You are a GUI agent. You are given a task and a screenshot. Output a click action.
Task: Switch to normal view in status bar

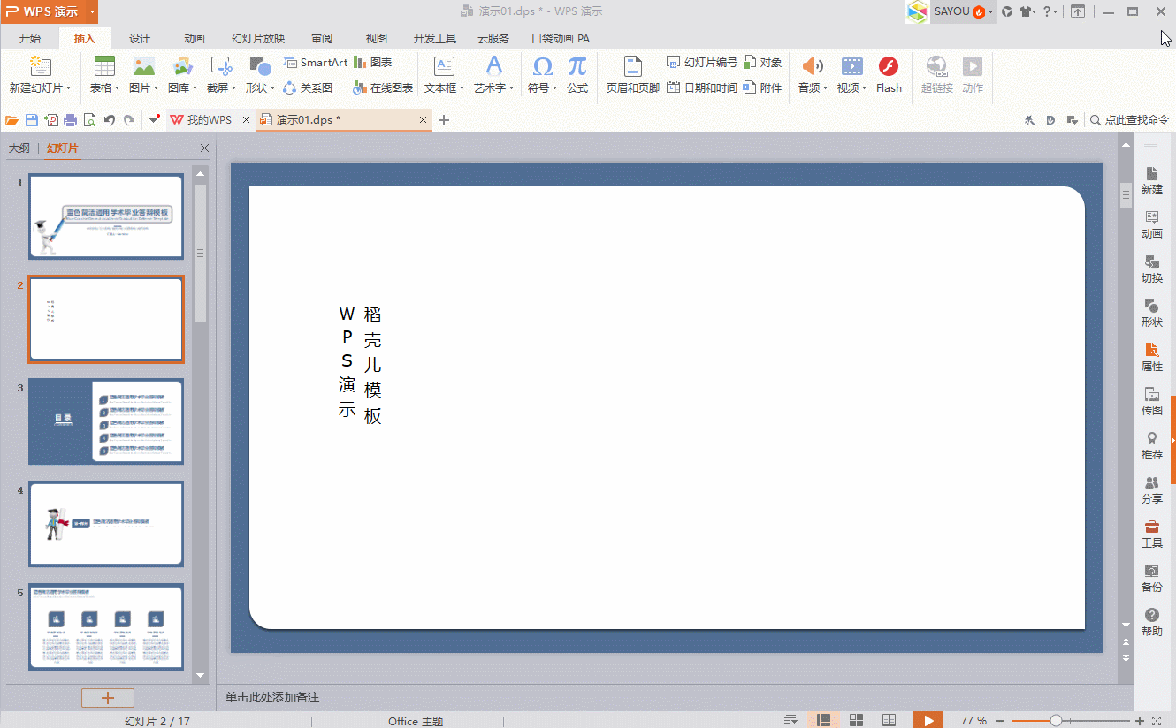click(824, 720)
